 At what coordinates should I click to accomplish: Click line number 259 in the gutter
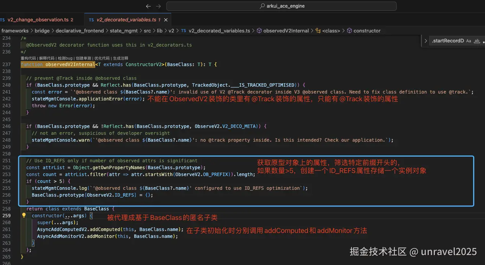coord(7,215)
